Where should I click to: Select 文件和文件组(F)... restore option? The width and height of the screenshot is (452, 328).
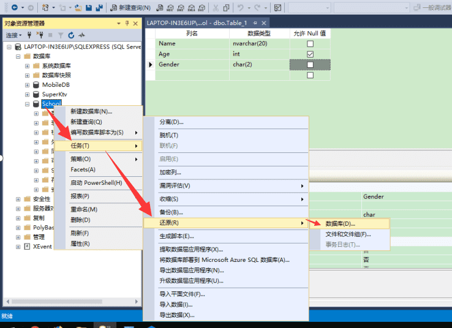point(349,234)
